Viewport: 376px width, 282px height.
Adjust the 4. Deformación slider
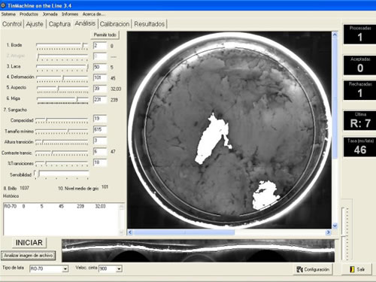tap(62, 78)
